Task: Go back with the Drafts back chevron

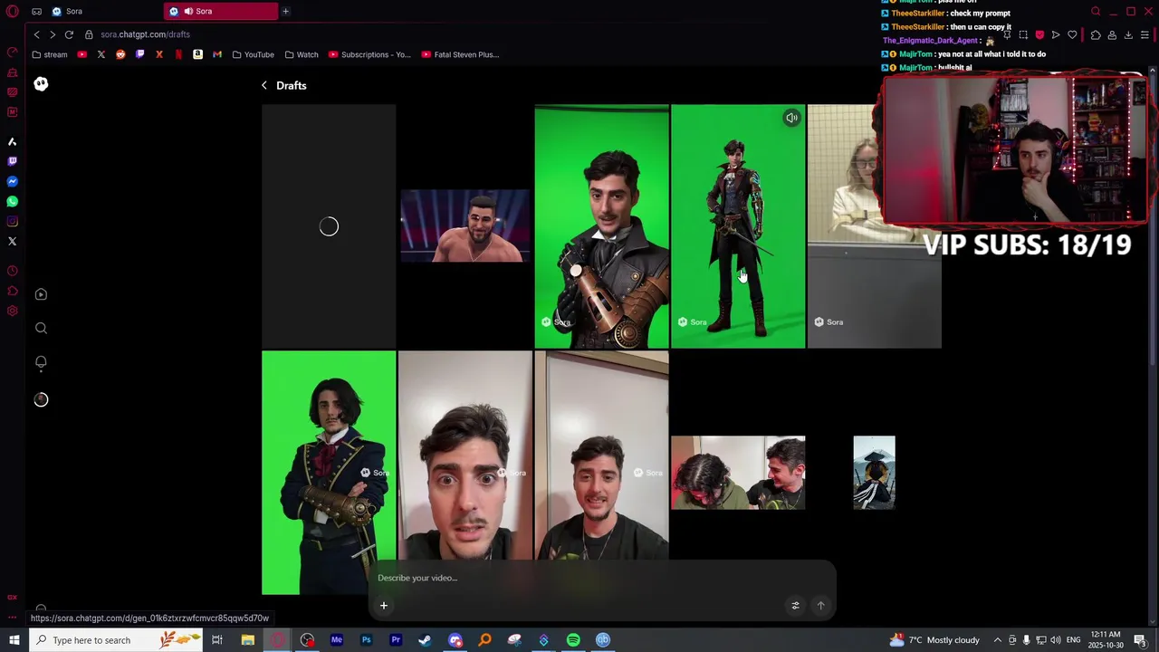Action: (264, 85)
